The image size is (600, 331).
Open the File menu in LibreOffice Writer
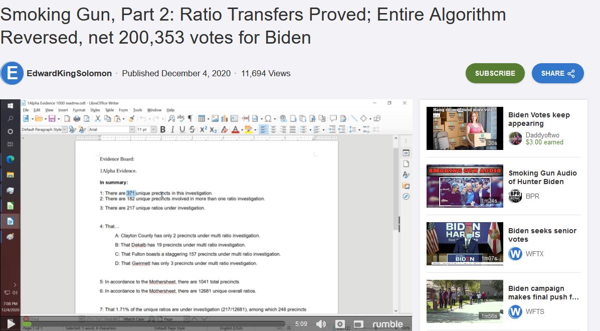[x=26, y=110]
